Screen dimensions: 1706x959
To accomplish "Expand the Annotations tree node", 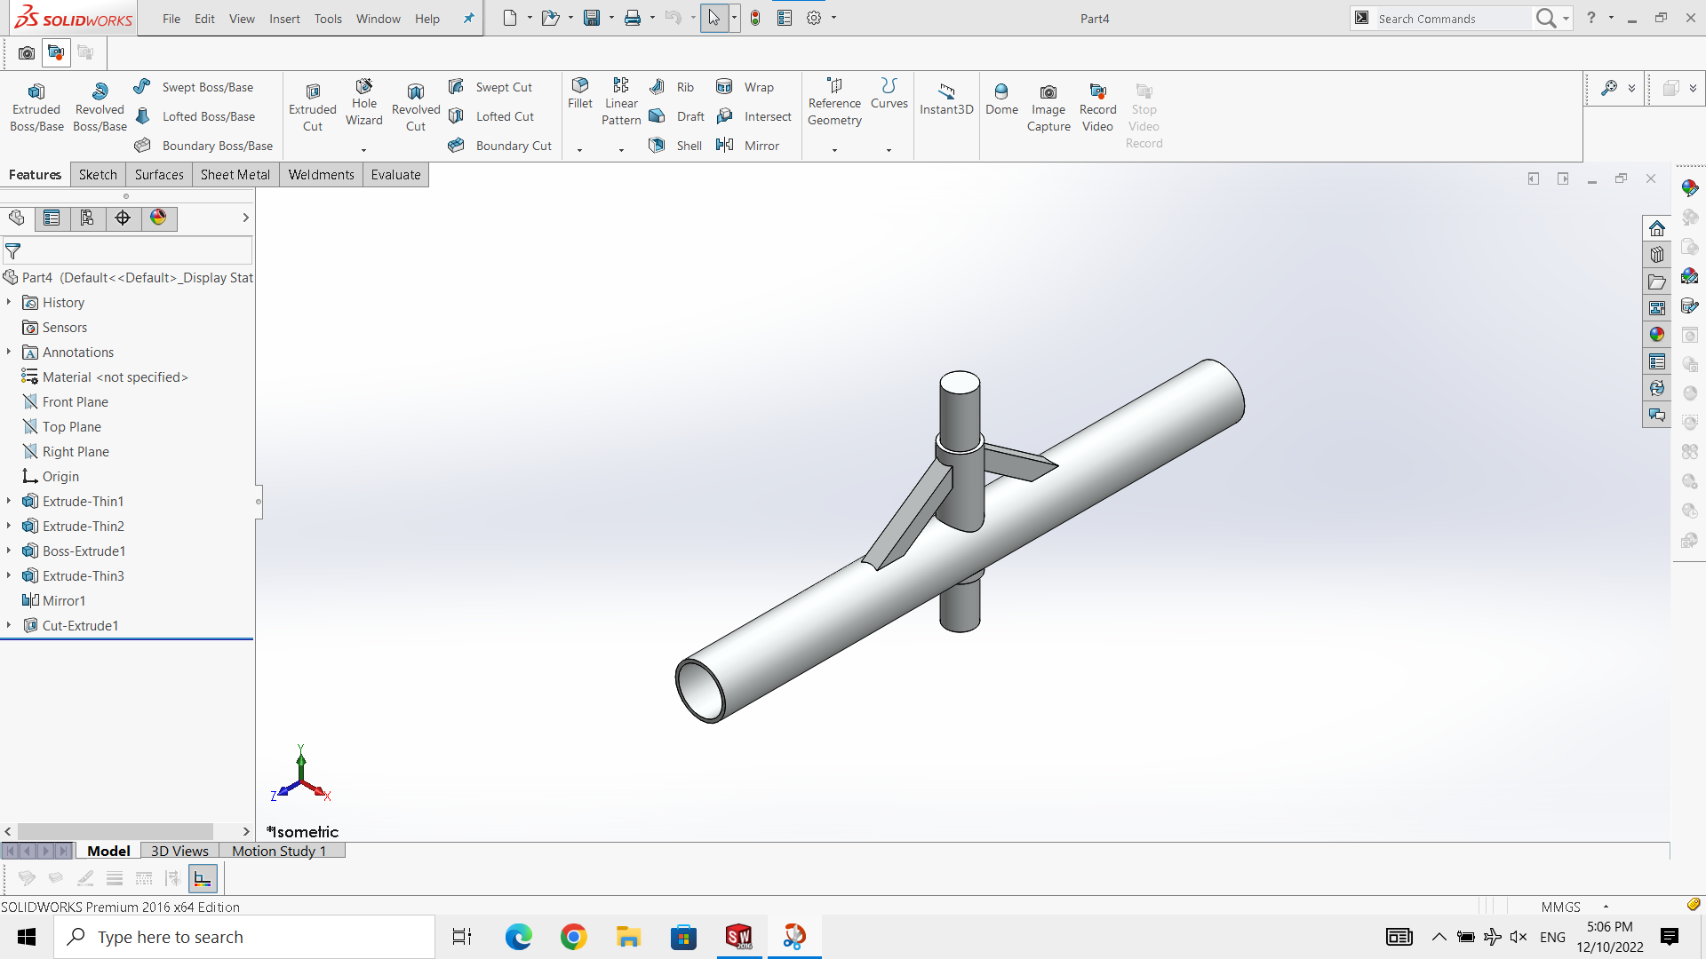I will pyautogui.click(x=9, y=353).
